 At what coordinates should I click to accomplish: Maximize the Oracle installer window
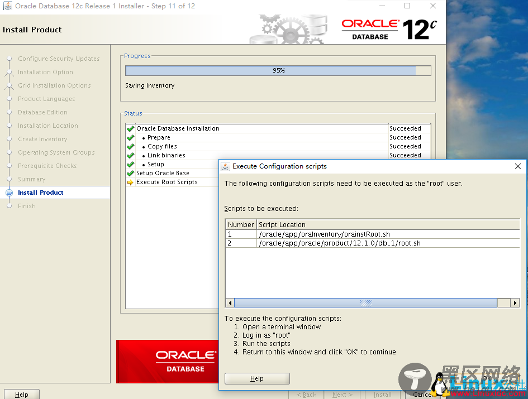[x=407, y=6]
